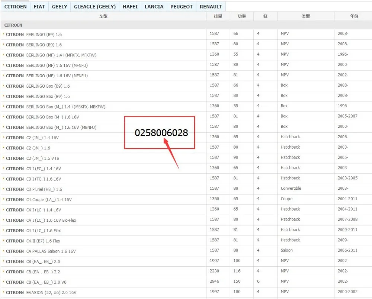Open the LANCIA tab
This screenshot has width=372, height=299.
pos(154,7)
